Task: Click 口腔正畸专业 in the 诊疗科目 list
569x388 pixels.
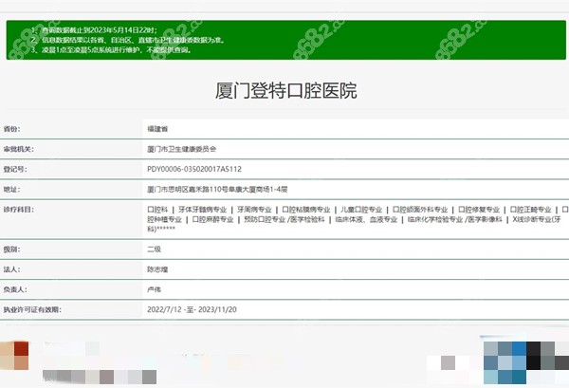Action: (x=530, y=210)
